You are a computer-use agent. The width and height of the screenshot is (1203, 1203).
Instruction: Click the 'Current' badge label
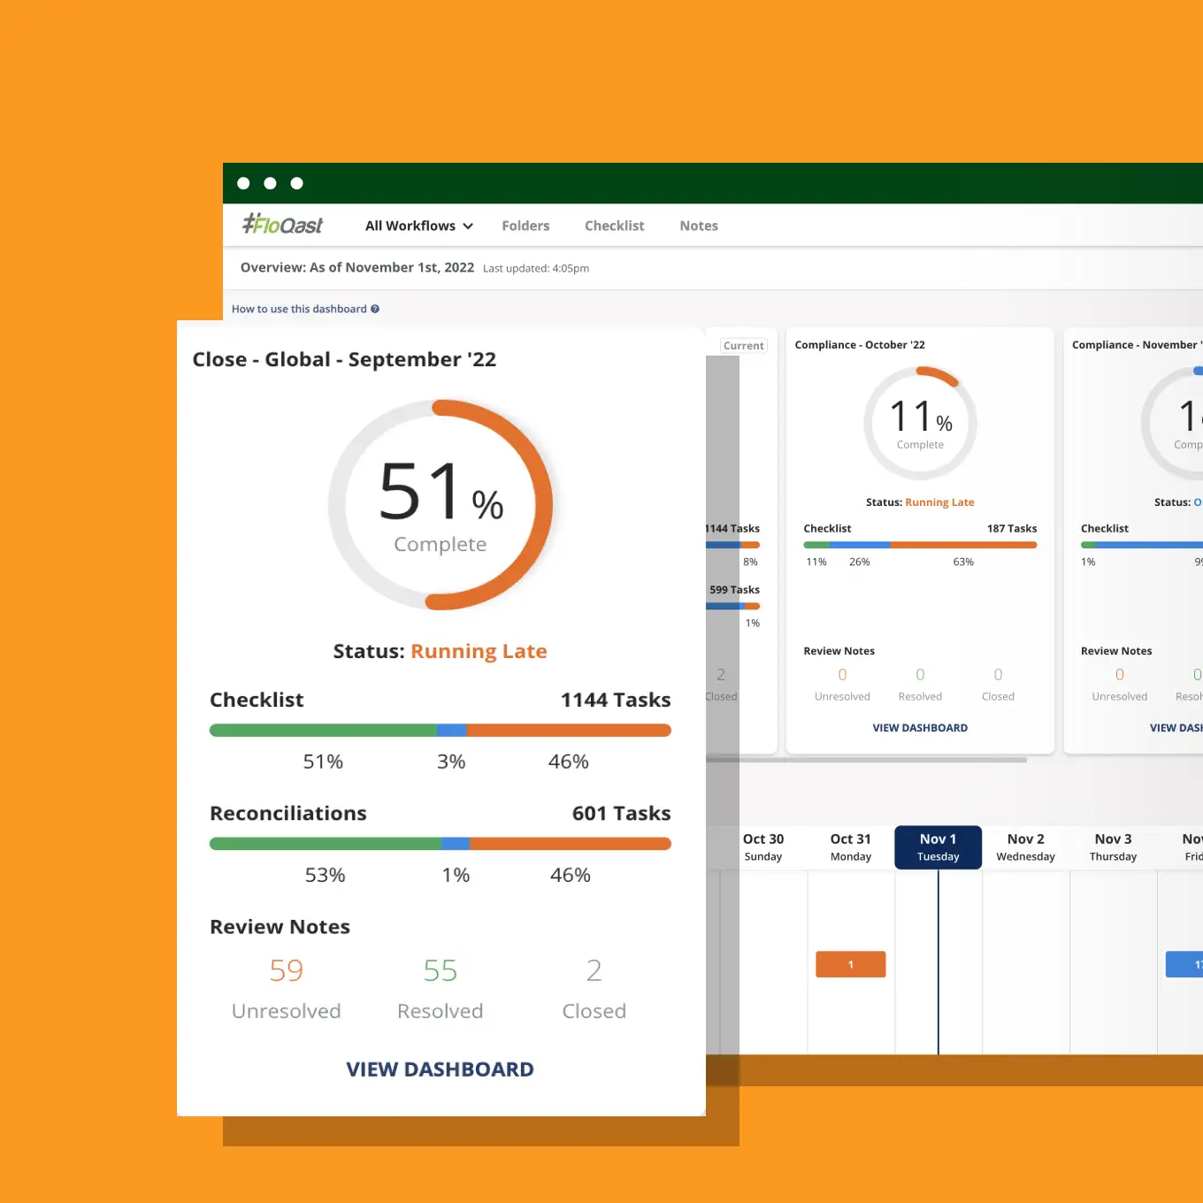click(x=743, y=346)
